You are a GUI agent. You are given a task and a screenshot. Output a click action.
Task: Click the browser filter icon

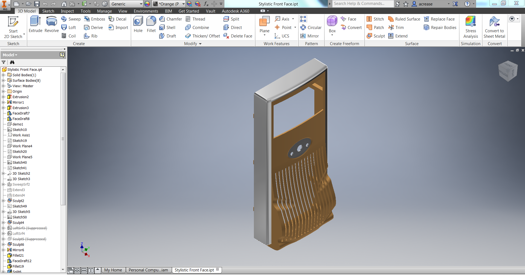[x=4, y=62]
